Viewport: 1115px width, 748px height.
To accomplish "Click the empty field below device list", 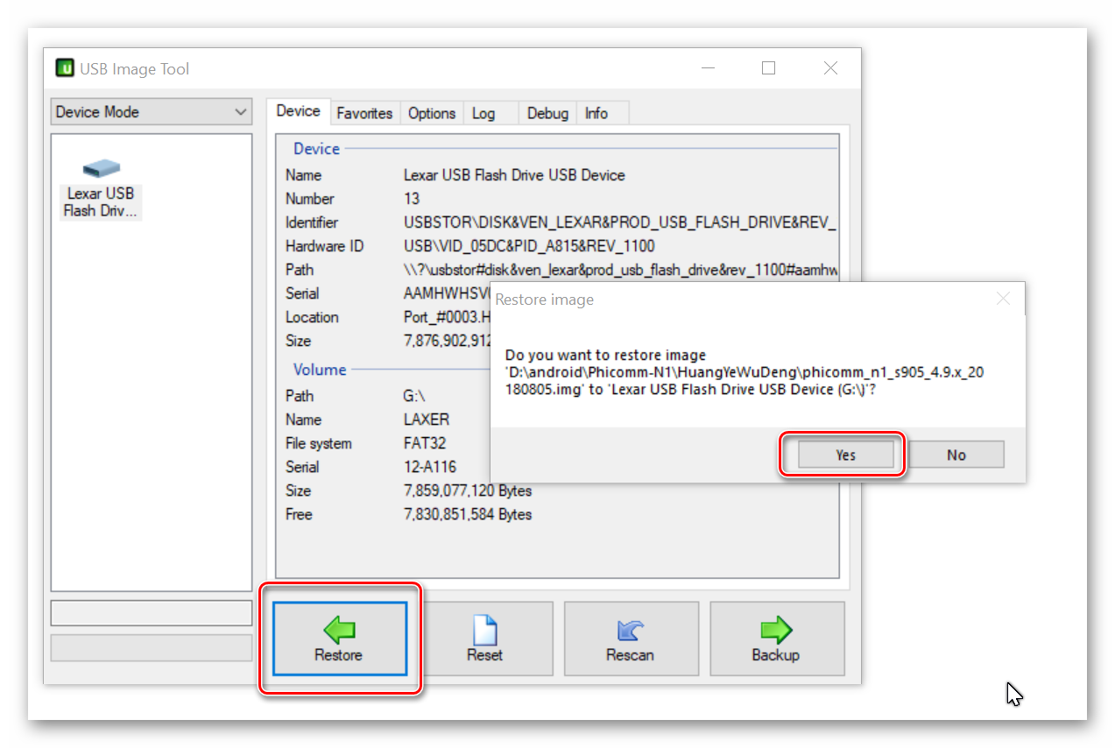I will click(152, 613).
